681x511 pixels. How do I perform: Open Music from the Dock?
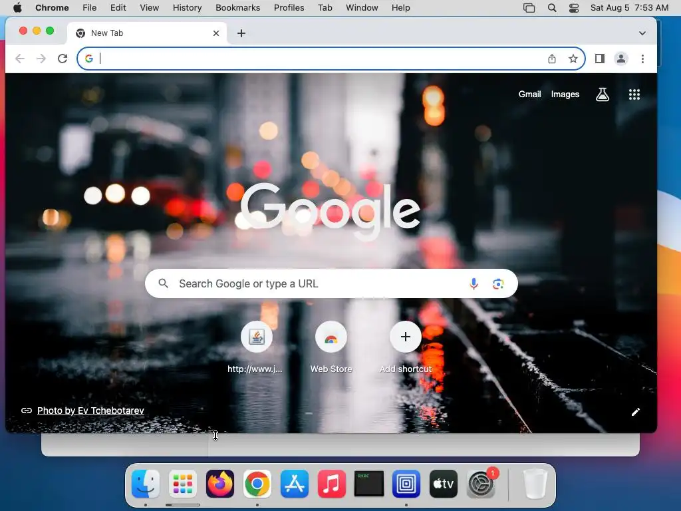[x=332, y=484]
